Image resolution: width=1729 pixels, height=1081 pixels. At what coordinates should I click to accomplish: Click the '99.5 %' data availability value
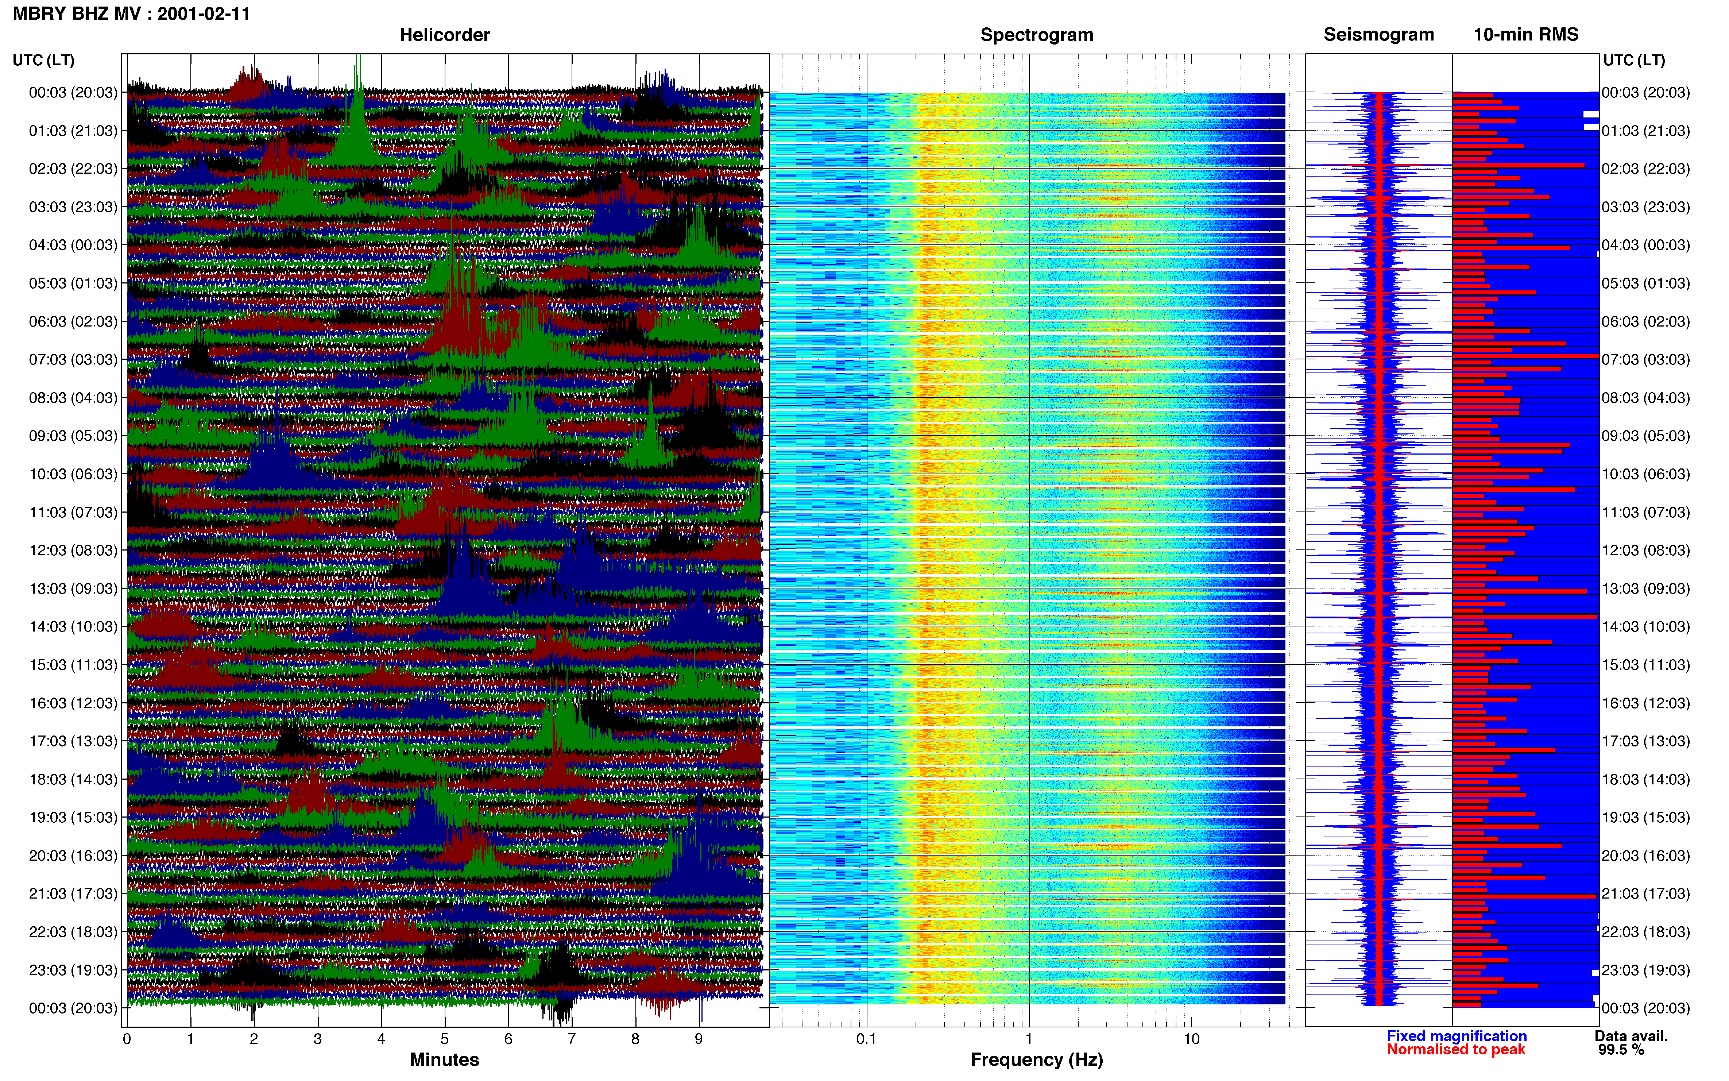[1621, 1050]
